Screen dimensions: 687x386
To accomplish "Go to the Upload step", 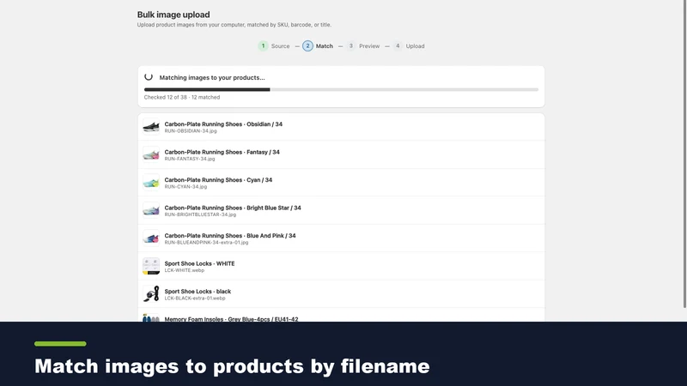I will (x=409, y=46).
